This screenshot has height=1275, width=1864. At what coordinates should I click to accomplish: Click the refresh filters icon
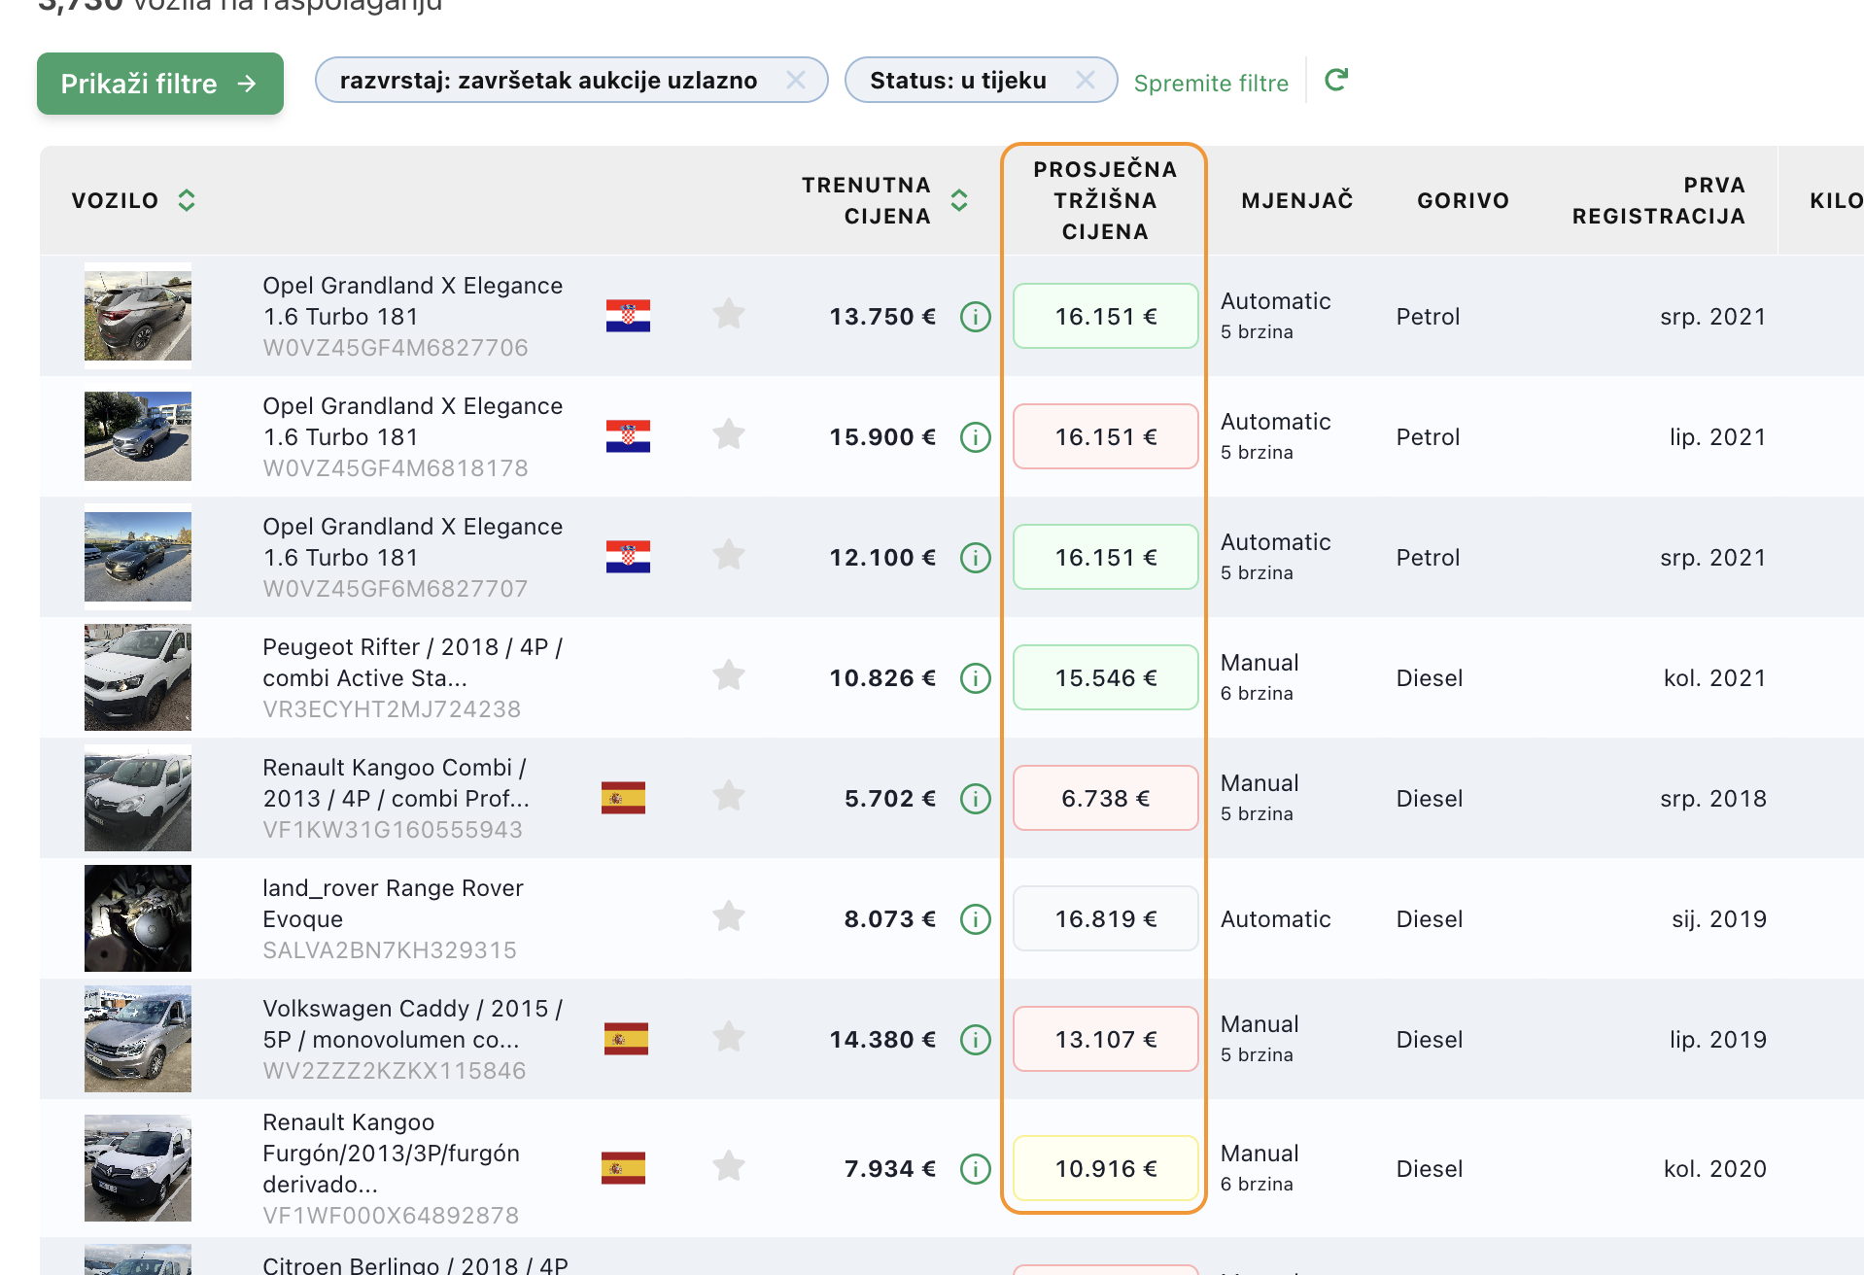[1336, 80]
